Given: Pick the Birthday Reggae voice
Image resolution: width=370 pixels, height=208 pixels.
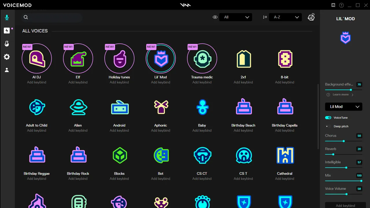Looking at the screenshot, I should coord(37,155).
